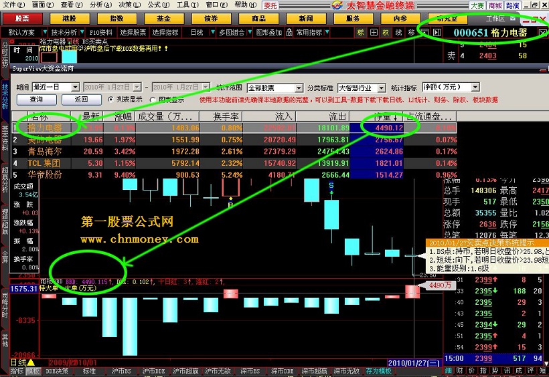
Task: Open 商城 link in title bar
Action: pyautogui.click(x=495, y=5)
